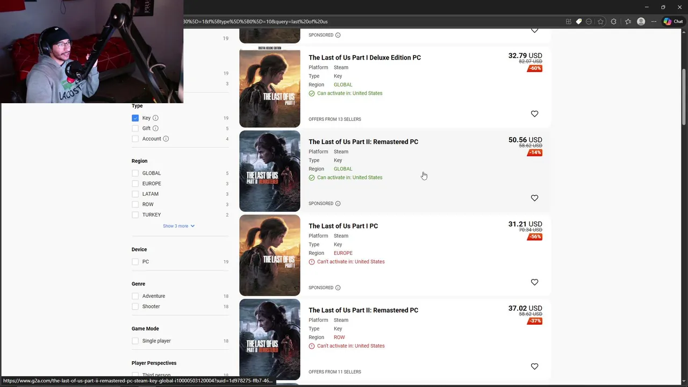This screenshot has height=387, width=688.
Task: Click the Deluxe Edition cover thumbnail
Action: tap(270, 87)
